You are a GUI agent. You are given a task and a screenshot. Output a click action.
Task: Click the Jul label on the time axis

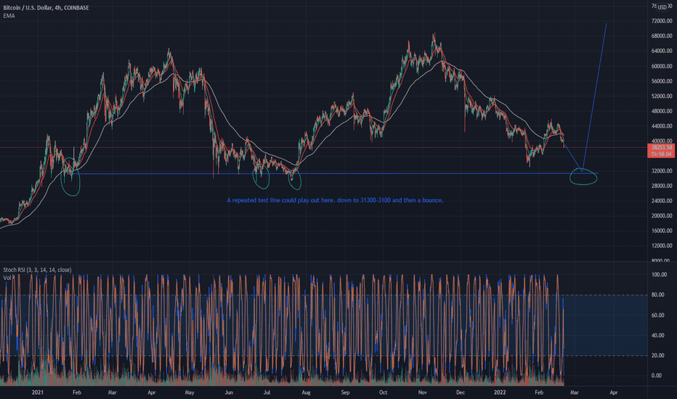click(267, 392)
